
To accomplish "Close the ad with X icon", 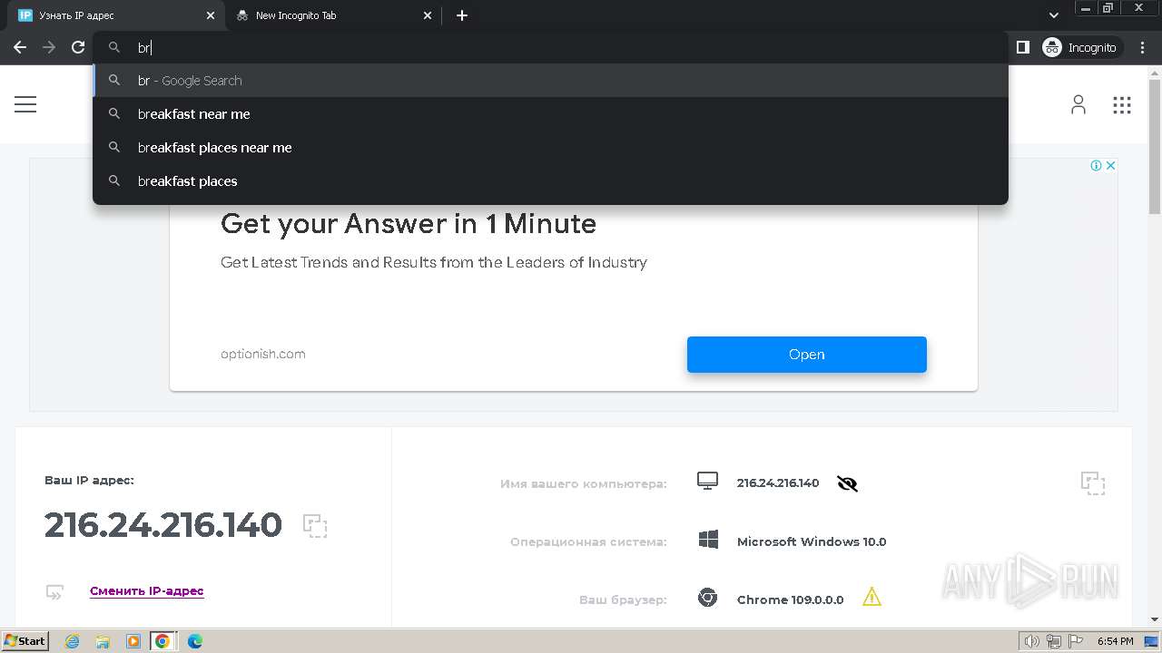I will pos(1110,165).
